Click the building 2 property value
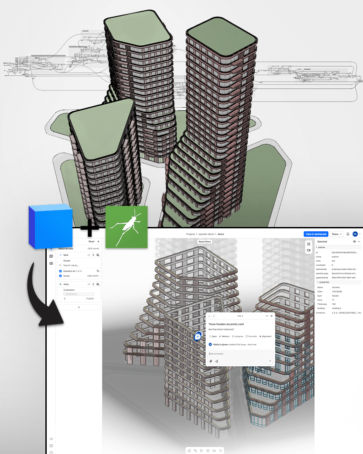 pos(336,308)
